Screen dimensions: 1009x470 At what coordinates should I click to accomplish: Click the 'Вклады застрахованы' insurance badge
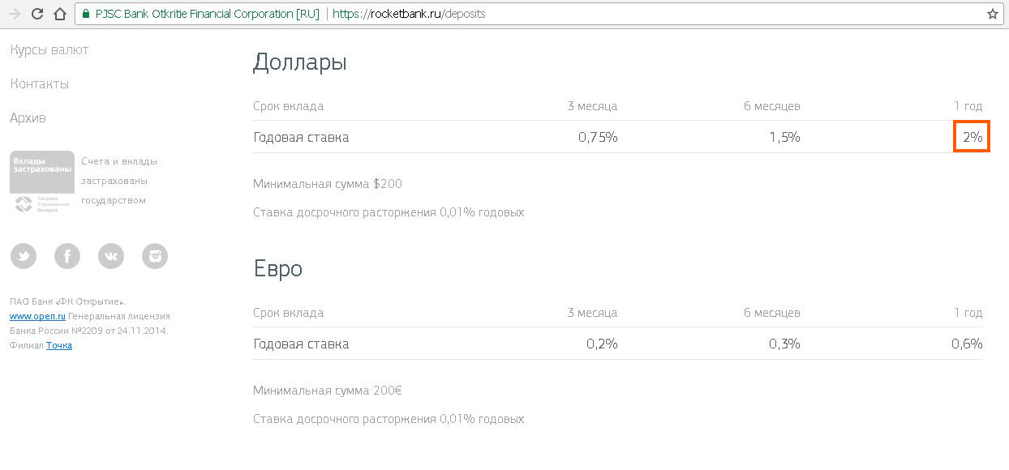(x=42, y=183)
